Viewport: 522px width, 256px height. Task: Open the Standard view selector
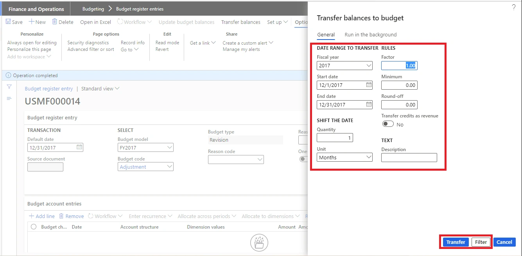(100, 88)
